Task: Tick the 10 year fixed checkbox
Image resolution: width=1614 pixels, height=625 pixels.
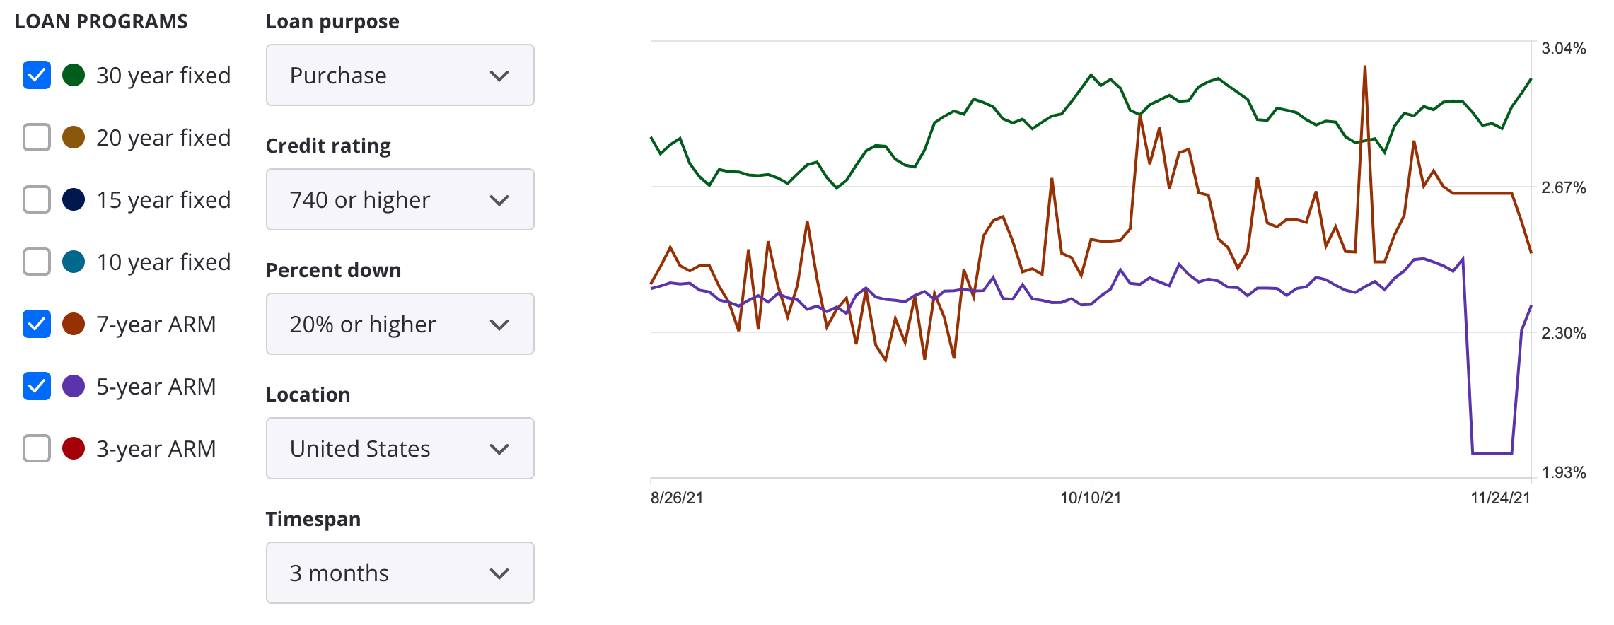Action: pyautogui.click(x=37, y=262)
